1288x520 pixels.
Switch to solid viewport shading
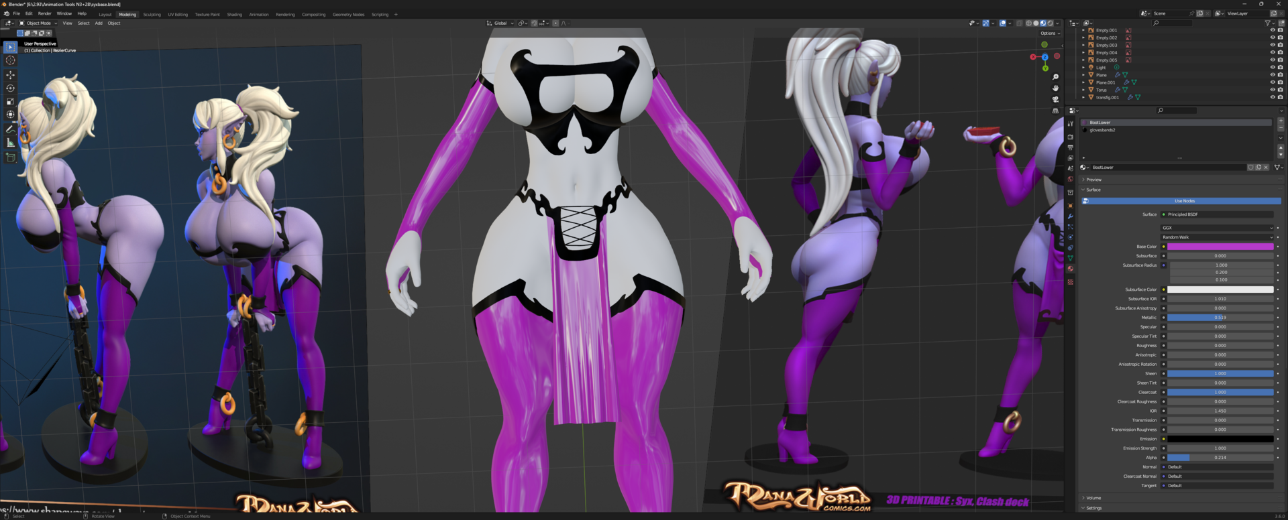point(1036,23)
